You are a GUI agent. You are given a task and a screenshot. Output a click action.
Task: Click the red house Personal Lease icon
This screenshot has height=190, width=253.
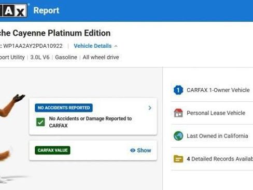pos(178,113)
